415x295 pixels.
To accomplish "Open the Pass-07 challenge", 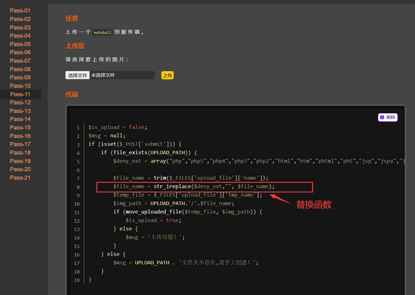I will click(x=20, y=61).
